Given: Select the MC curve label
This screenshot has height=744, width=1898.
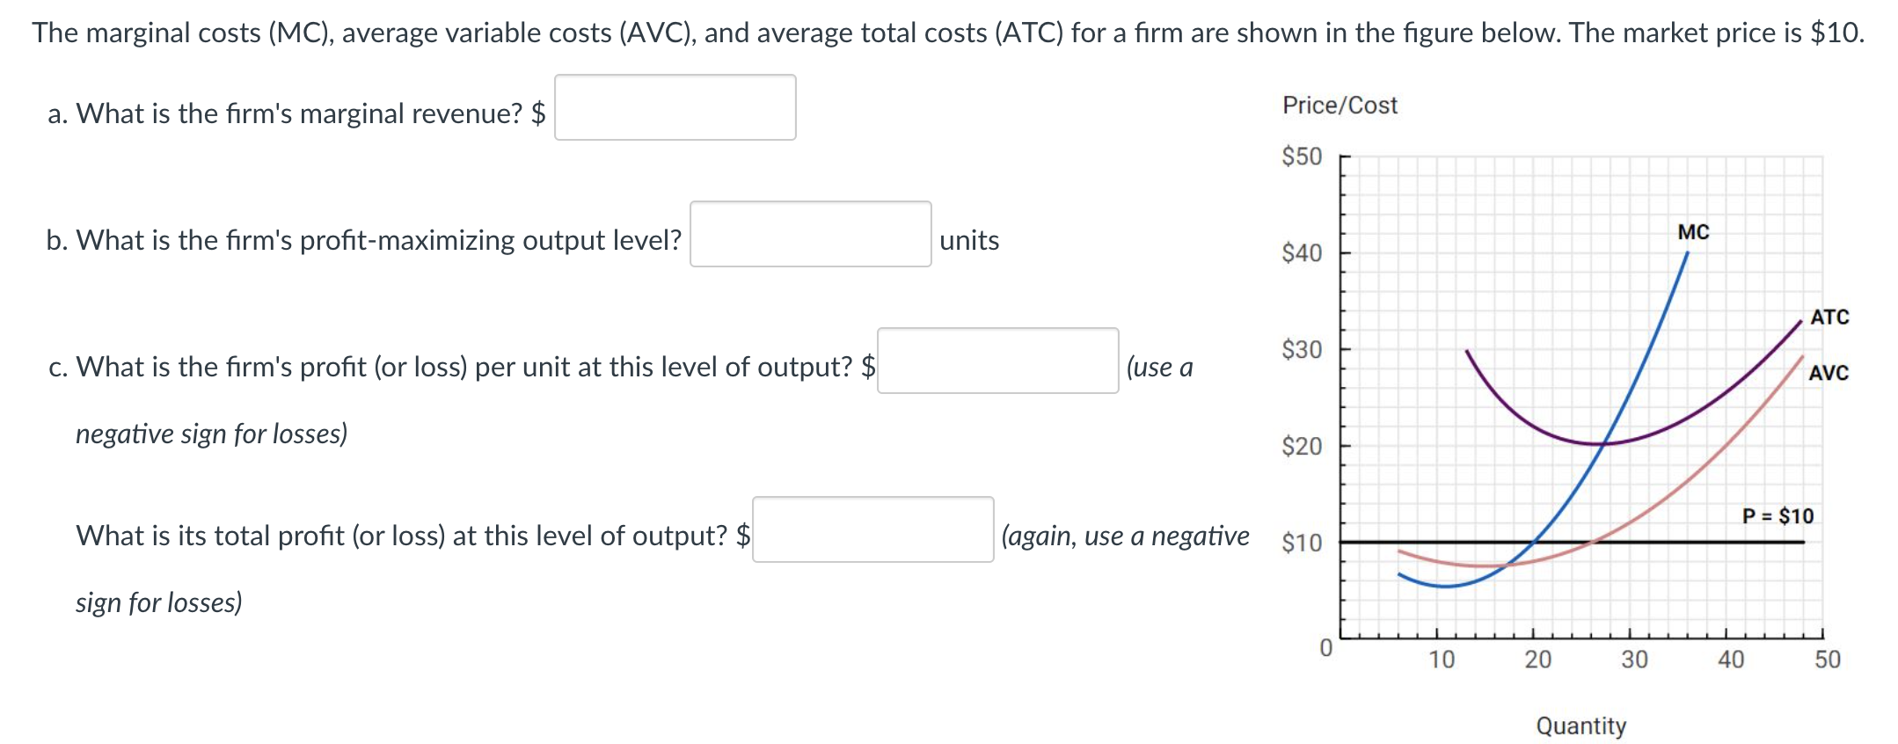Looking at the screenshot, I should tap(1693, 231).
